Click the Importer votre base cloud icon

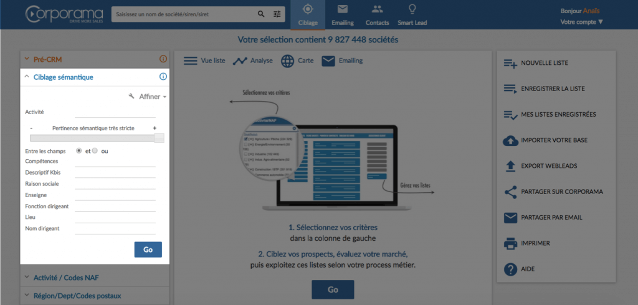[510, 140]
